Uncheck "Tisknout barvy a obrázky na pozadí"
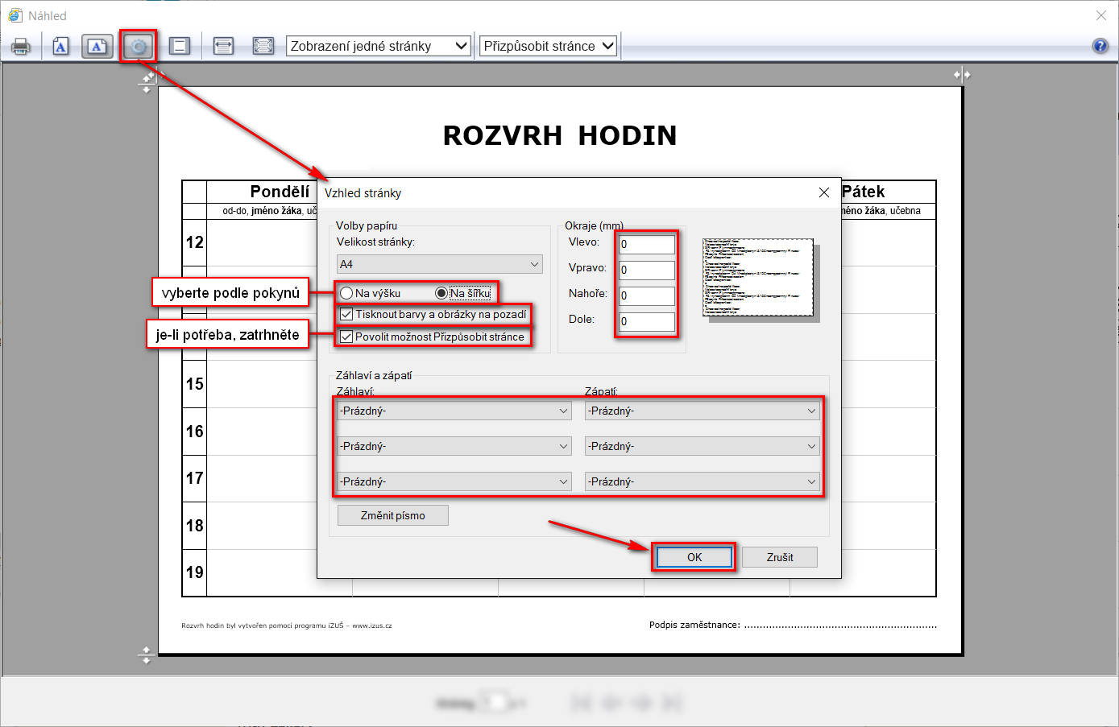 coord(346,314)
